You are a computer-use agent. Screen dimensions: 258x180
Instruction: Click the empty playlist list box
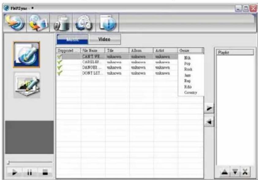coord(235,110)
